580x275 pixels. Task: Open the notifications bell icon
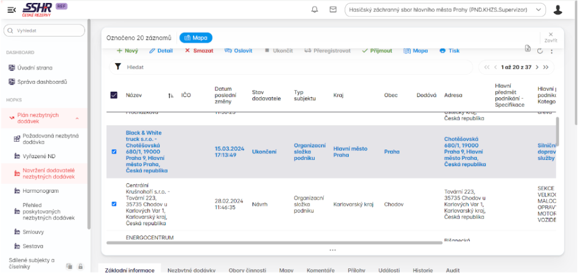(315, 10)
